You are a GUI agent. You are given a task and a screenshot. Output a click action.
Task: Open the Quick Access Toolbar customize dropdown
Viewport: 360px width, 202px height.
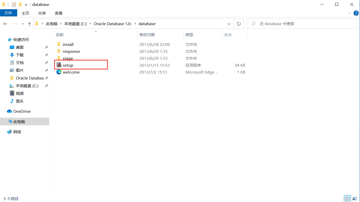click(x=26, y=5)
